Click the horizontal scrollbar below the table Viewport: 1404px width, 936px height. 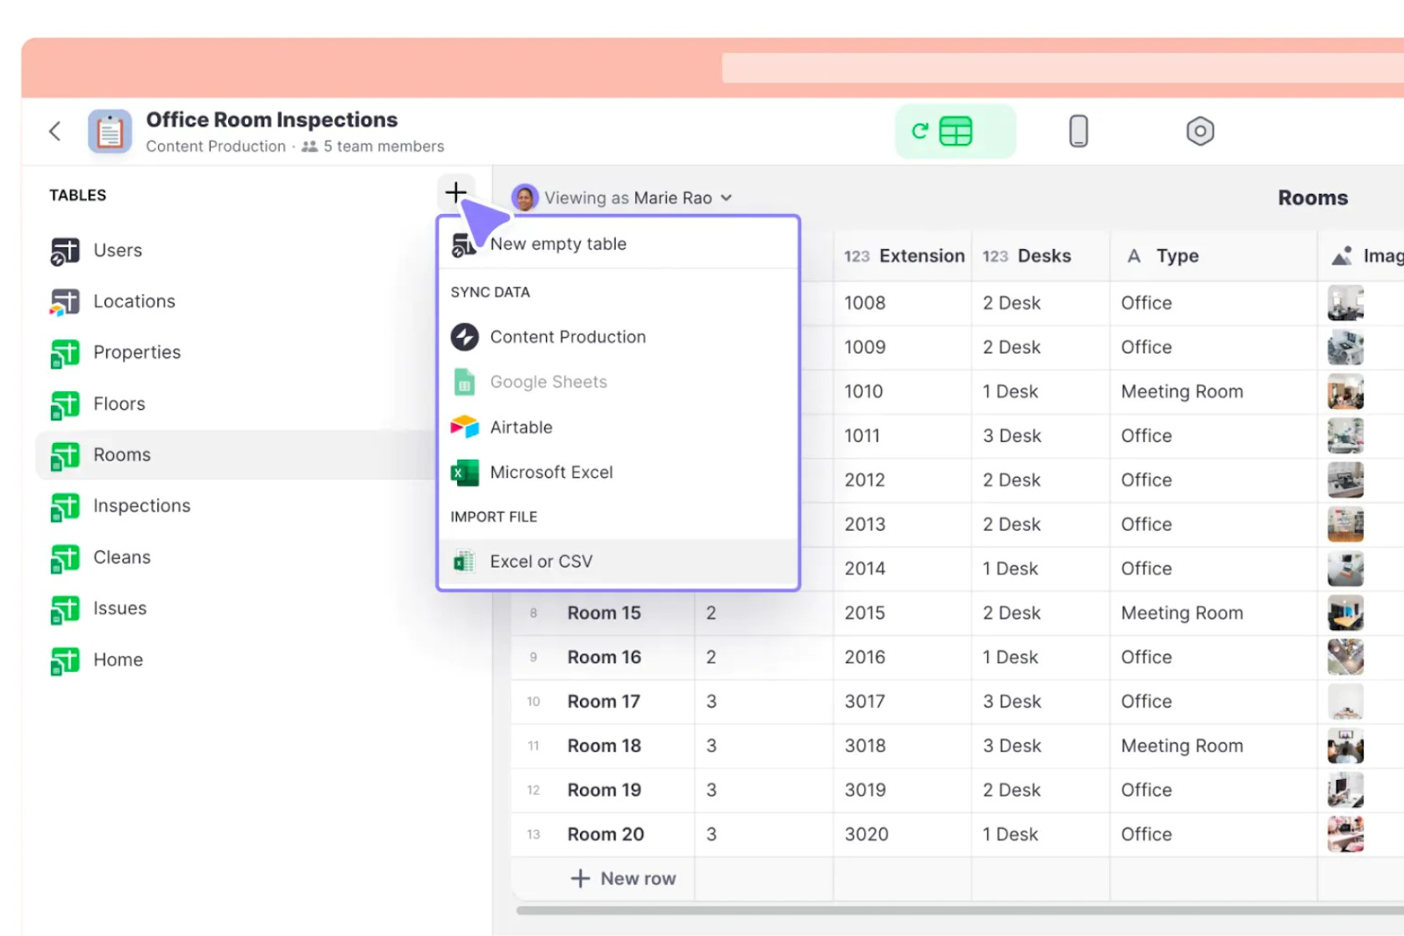pyautogui.click(x=960, y=911)
